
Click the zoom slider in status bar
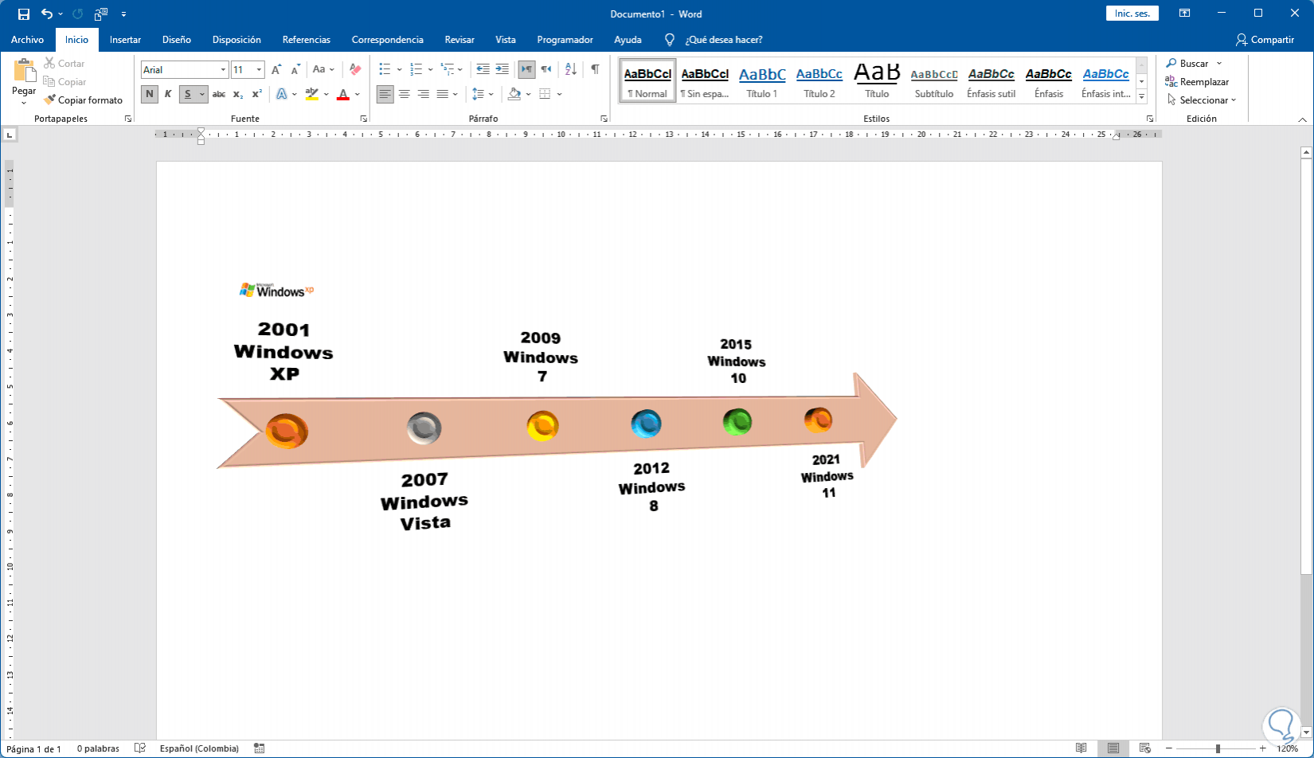1217,748
